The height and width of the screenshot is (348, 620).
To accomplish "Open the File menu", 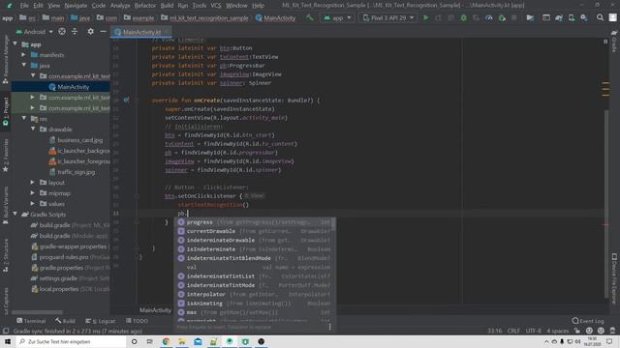I will 24,6.
